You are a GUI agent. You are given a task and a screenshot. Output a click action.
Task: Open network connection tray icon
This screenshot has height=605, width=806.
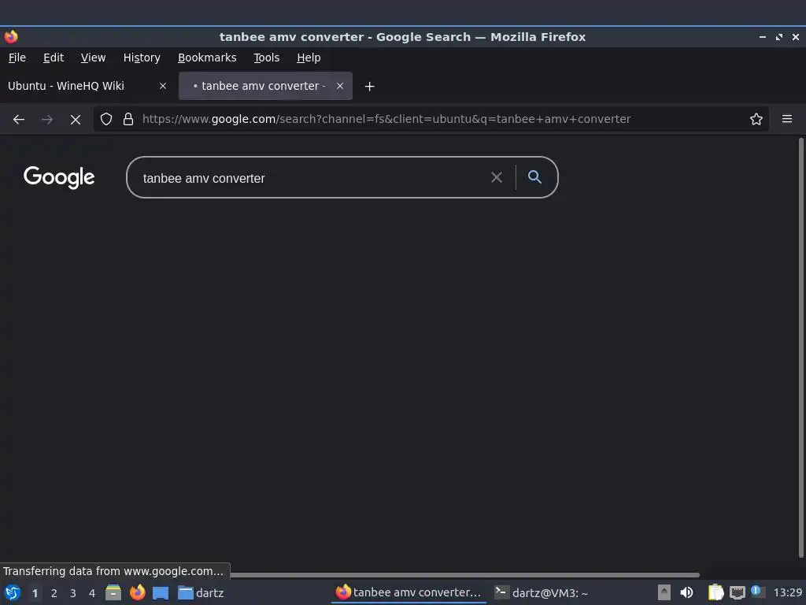point(737,592)
